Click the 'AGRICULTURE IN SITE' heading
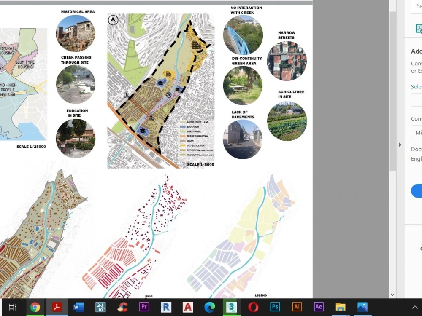The width and height of the screenshot is (422, 316). pos(291,94)
